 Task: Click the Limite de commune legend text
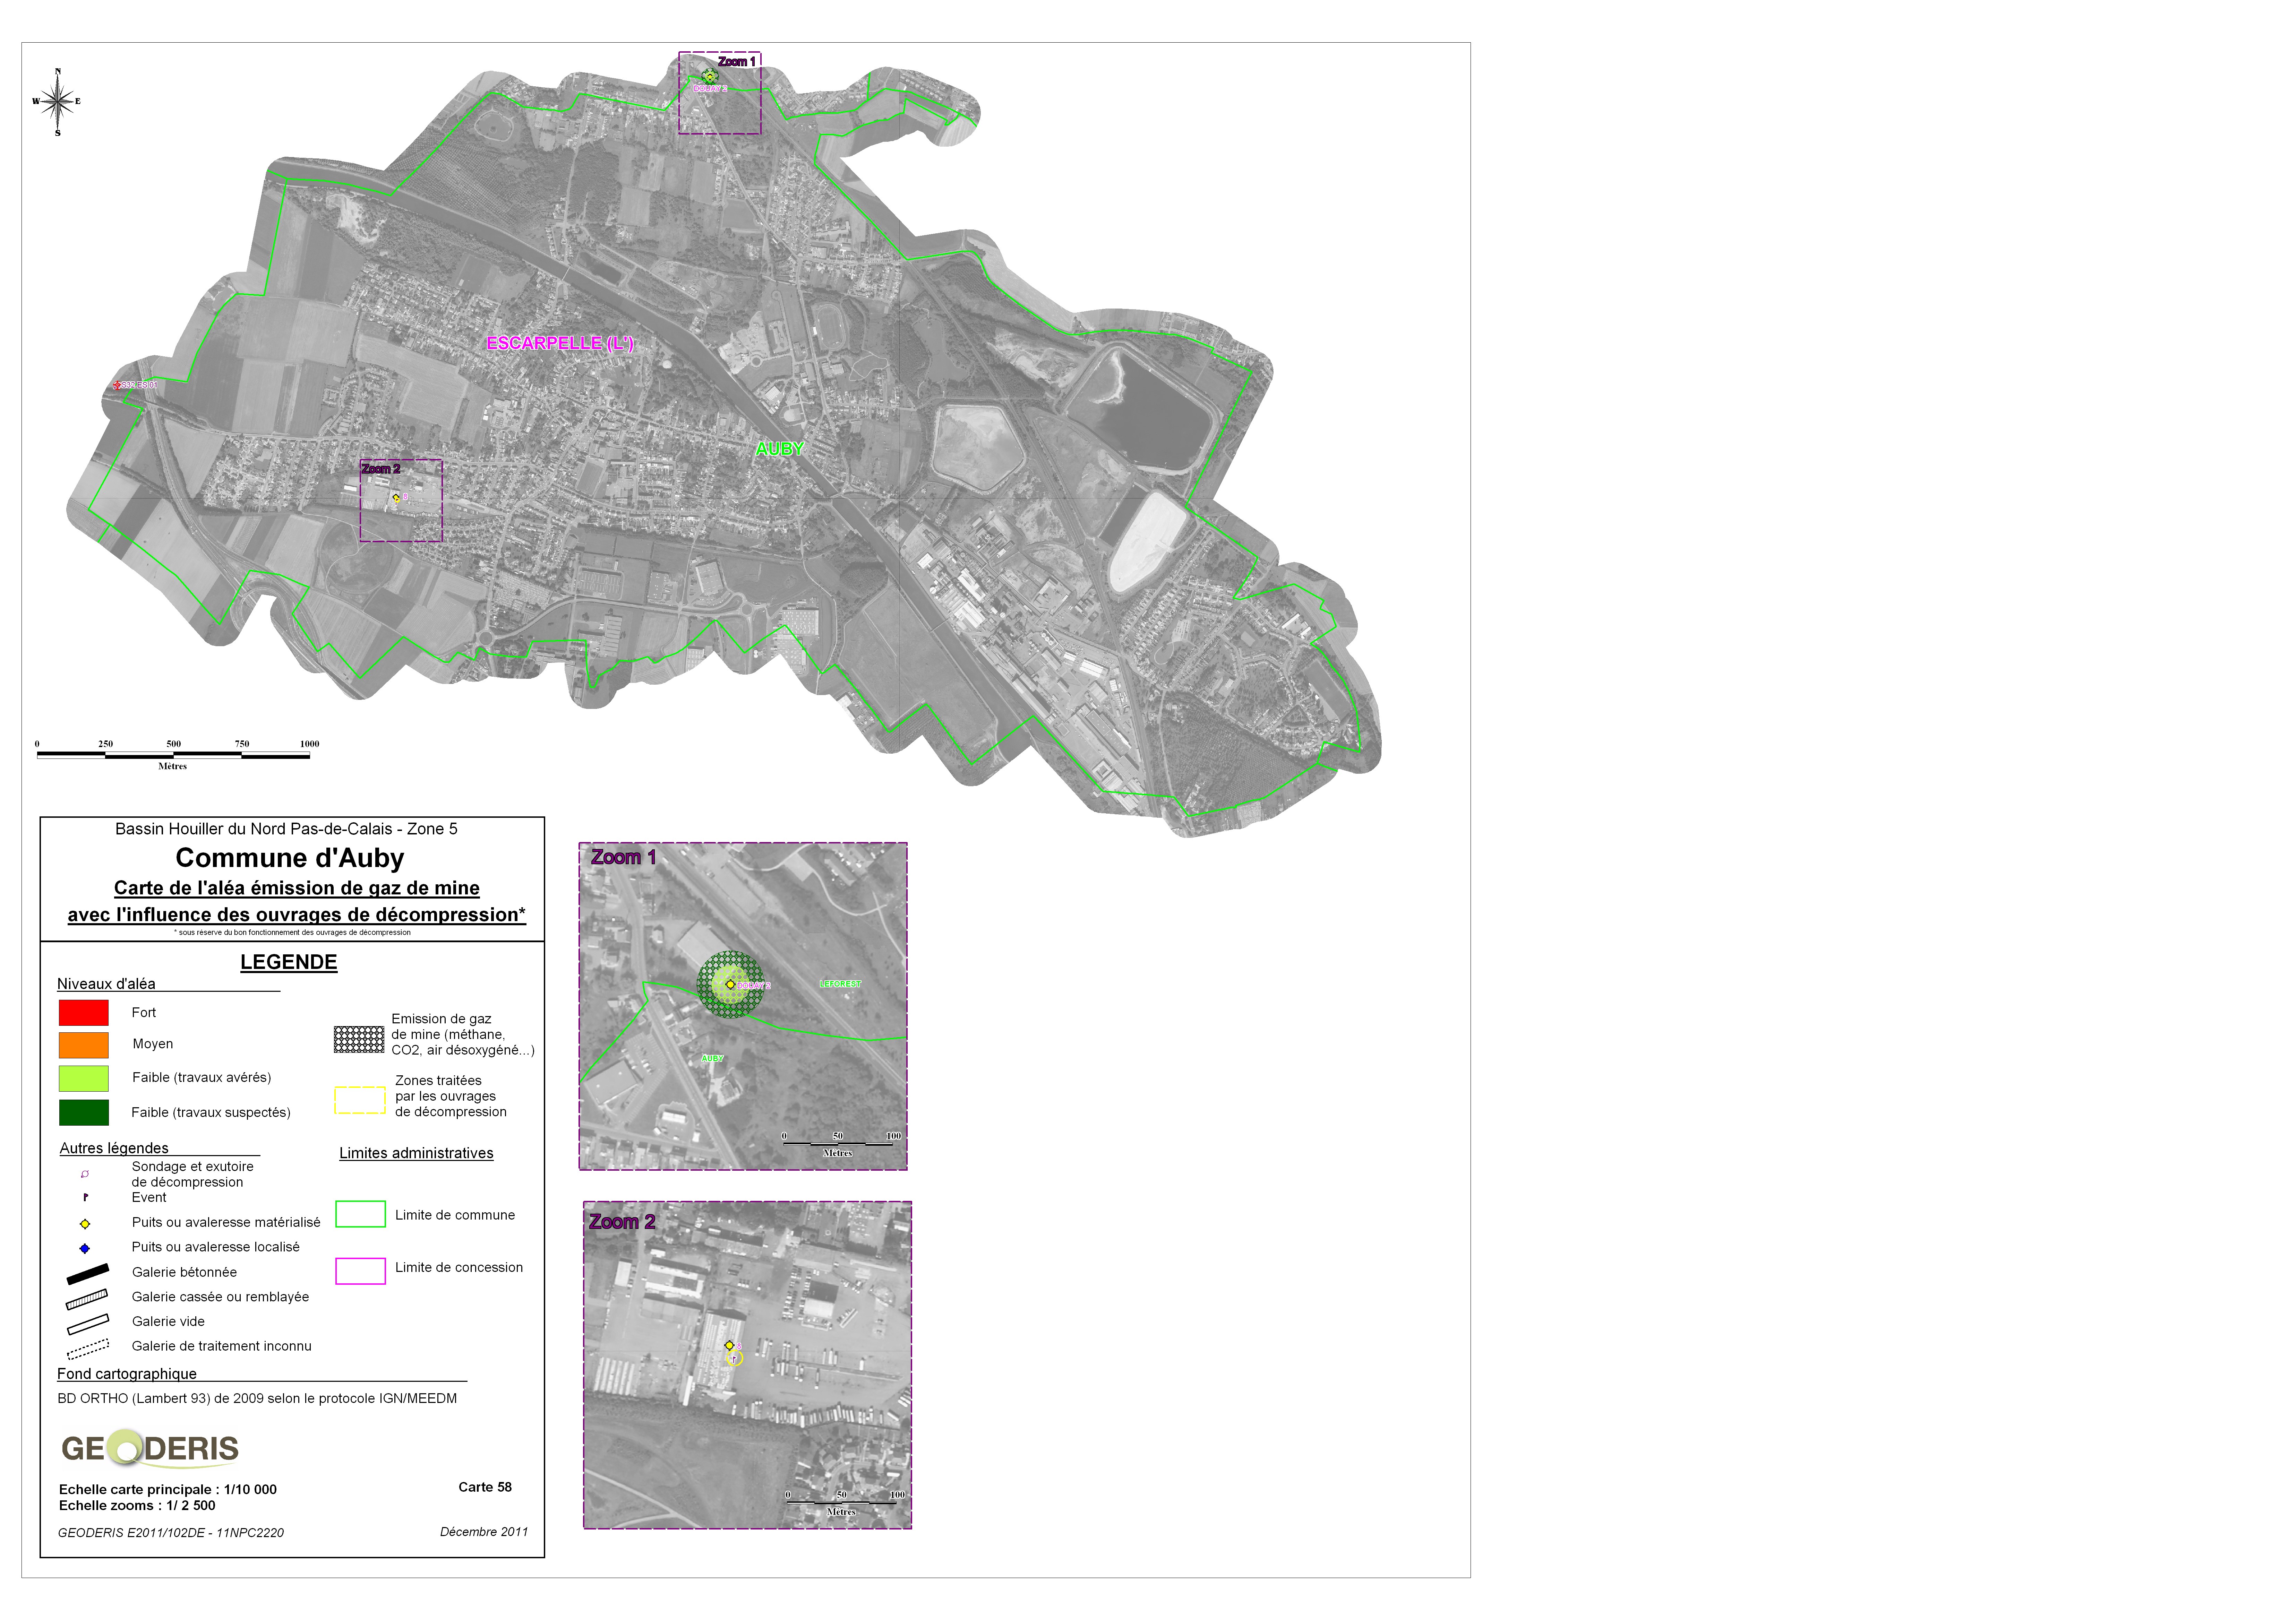[455, 1215]
